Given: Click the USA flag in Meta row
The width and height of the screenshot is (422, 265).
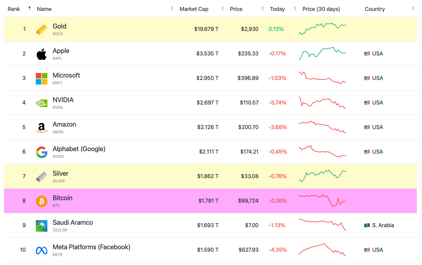Looking at the screenshot, I should (367, 250).
